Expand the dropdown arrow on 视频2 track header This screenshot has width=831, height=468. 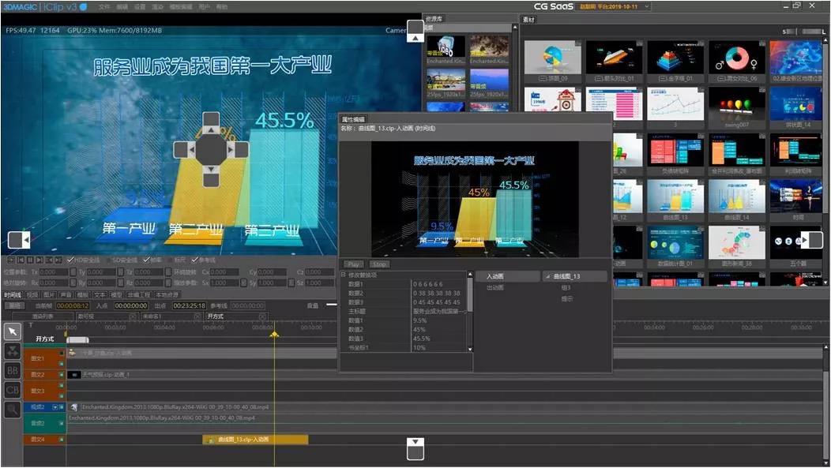pos(55,407)
